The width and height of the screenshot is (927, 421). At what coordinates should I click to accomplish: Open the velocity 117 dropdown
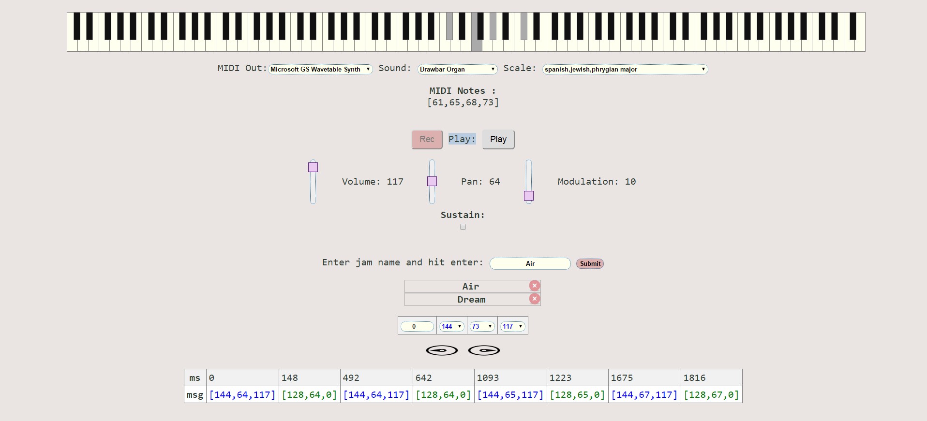pyautogui.click(x=513, y=326)
